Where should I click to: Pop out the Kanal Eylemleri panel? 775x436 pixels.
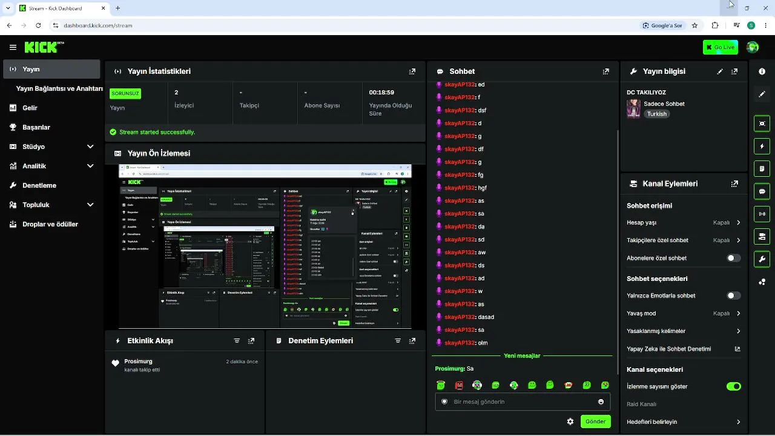click(x=734, y=183)
